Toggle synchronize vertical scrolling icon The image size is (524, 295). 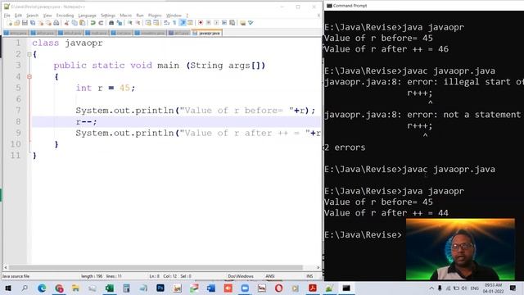pos(148,23)
